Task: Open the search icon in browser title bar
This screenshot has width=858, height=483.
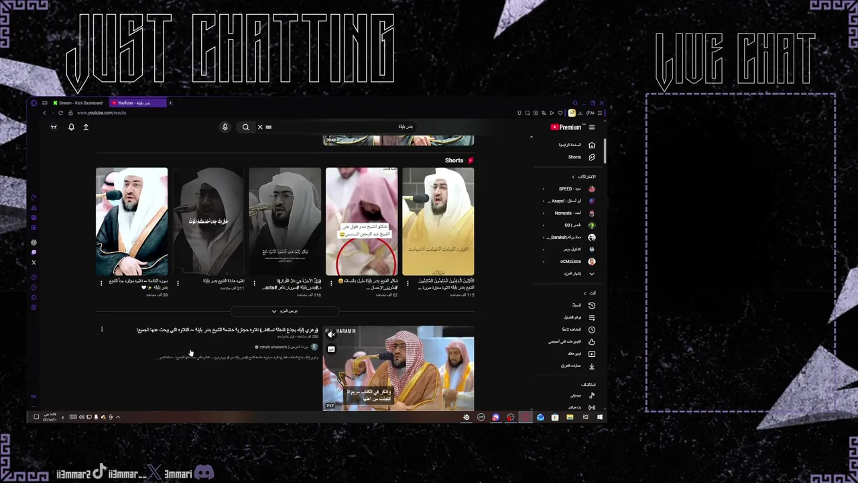Action: click(x=574, y=103)
